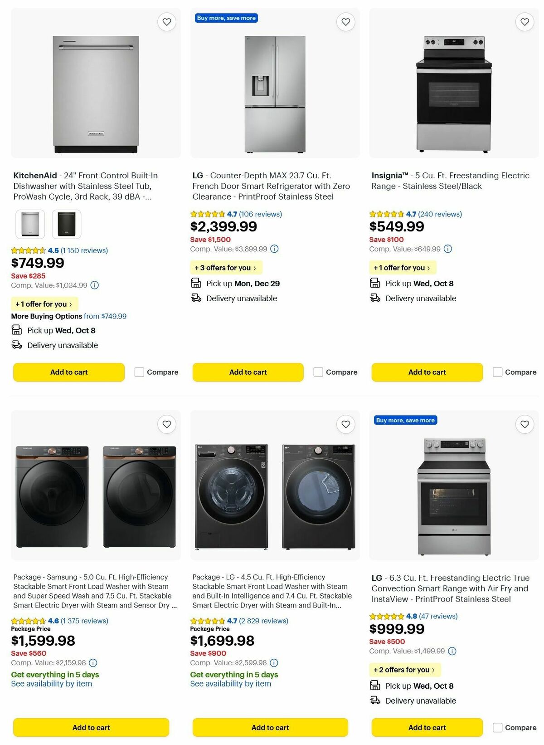Click the info icon next to Comp. Value $1,499.99

click(452, 651)
